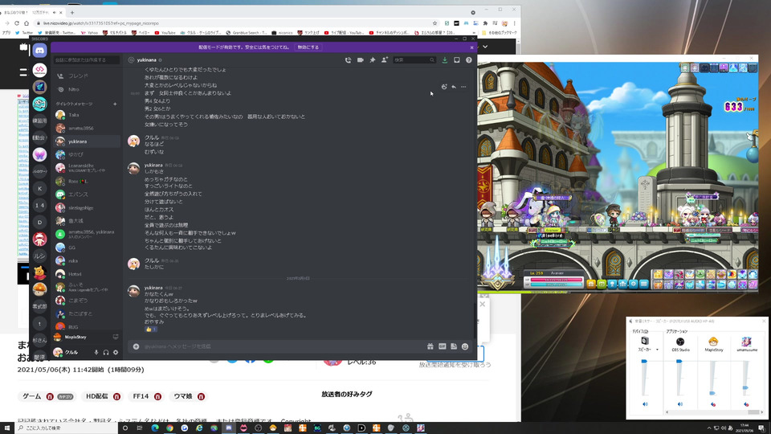
Task: Open the GIF picker
Action: coord(442,346)
